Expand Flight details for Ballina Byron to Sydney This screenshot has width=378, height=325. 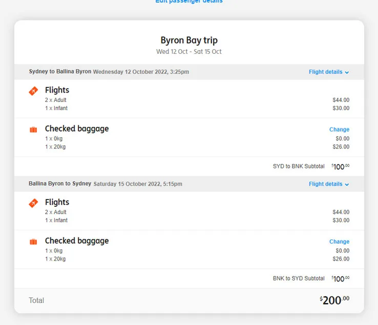(x=328, y=184)
